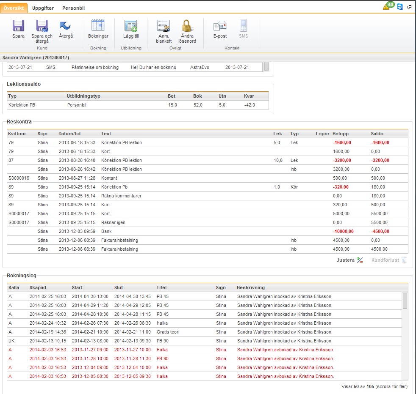The image size is (416, 394).
Task: Click the Spara save icon
Action: click(18, 26)
